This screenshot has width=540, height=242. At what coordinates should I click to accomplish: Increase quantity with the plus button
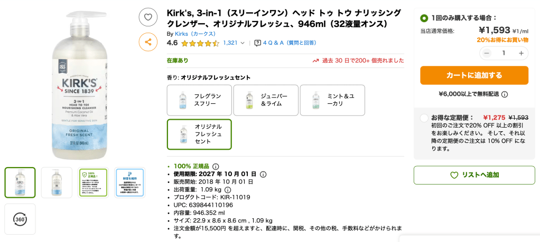pyautogui.click(x=521, y=53)
